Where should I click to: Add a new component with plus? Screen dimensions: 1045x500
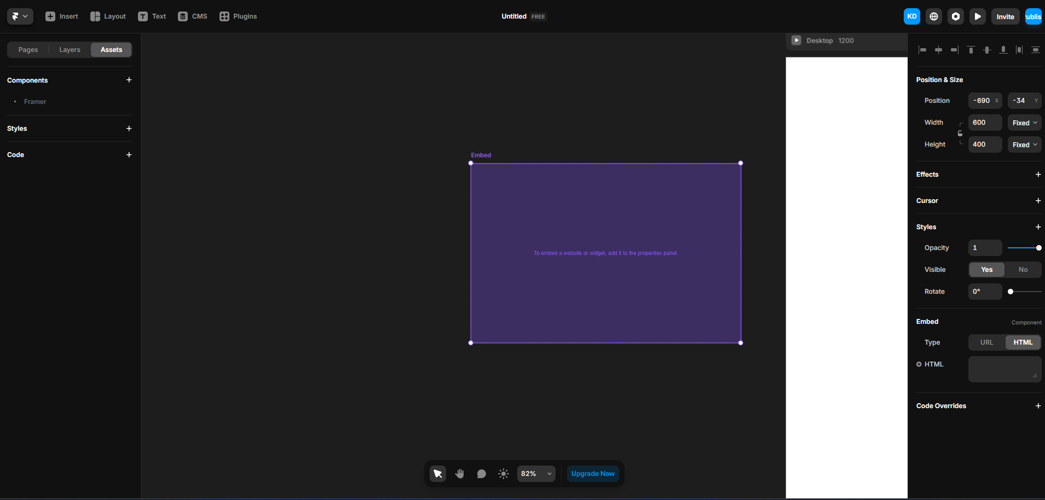tap(129, 80)
